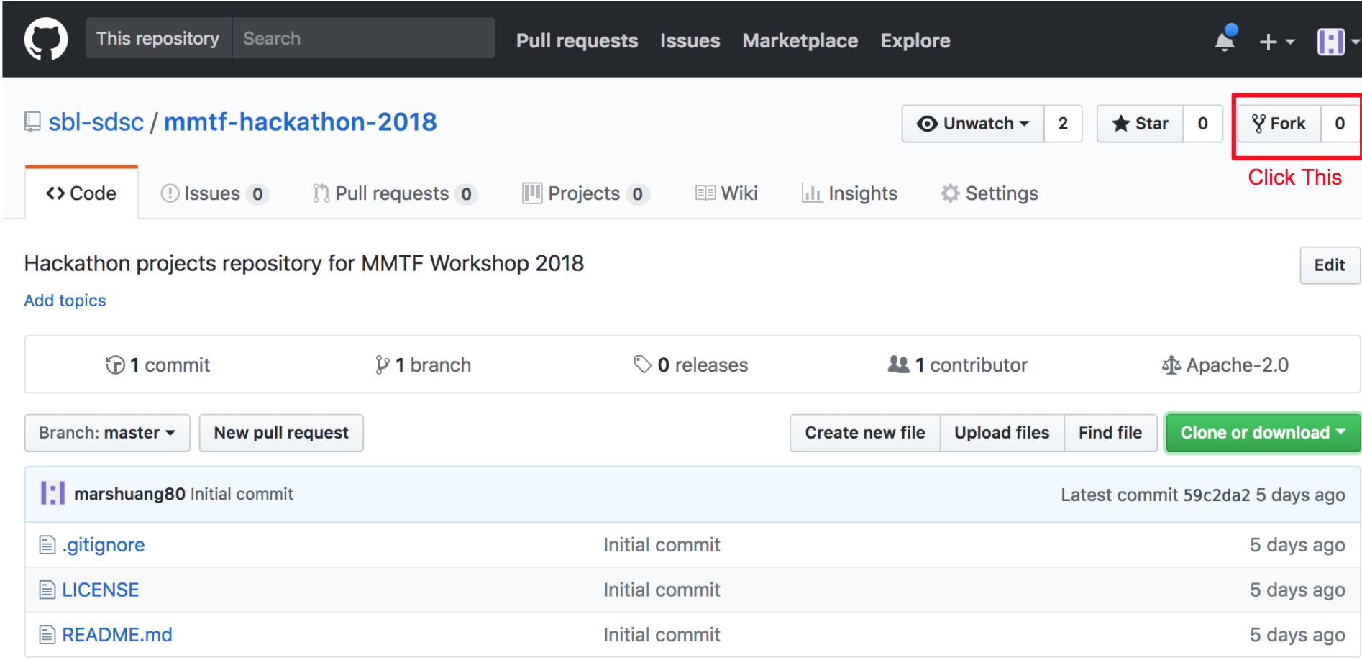Click the branch icon beside 1 branch
The width and height of the screenshot is (1362, 660).
point(383,365)
